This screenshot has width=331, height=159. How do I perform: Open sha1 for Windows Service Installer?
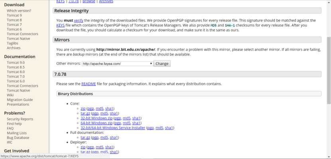169,128
